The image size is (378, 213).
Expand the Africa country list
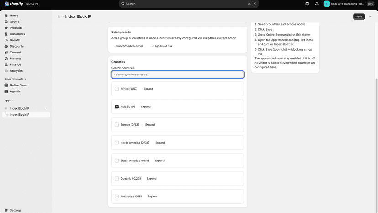click(x=148, y=89)
